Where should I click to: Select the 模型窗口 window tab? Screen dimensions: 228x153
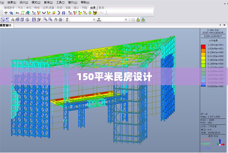[6, 25]
